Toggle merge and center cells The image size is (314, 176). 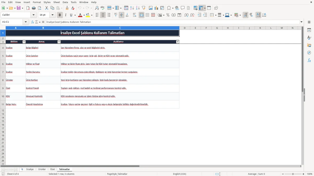click(142, 15)
